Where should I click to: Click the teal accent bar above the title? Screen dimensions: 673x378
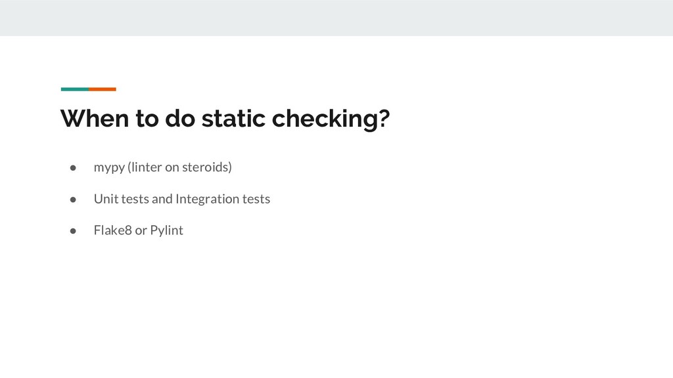74,89
